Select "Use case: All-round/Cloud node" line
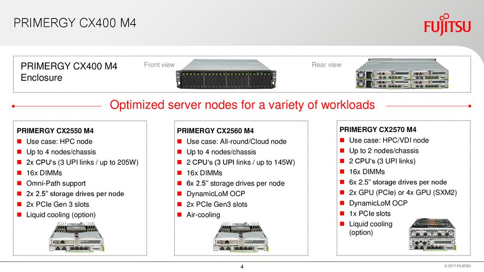Viewport: 484px width, 272px height. [236, 142]
